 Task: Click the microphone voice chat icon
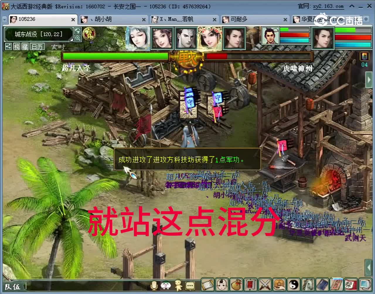pos(154,285)
